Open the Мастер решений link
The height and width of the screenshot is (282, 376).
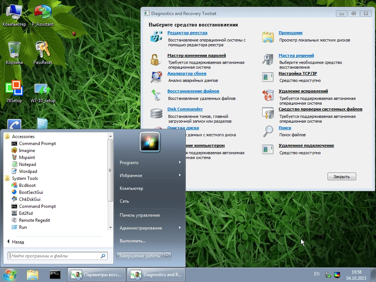296,55
